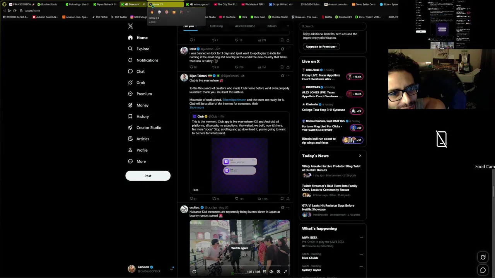Switch to the AC7IONHOUSE timeline tab
Screen dimensions: 495x278
(245, 26)
